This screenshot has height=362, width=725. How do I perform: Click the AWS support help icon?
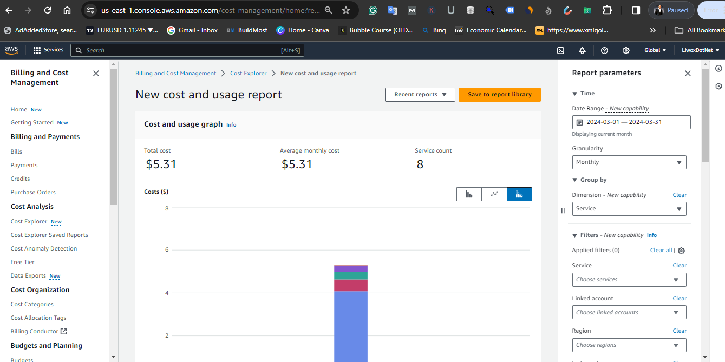pyautogui.click(x=604, y=50)
